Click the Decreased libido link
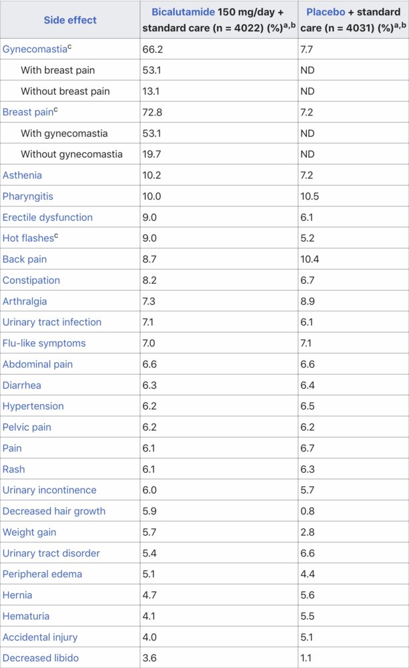 click(x=41, y=658)
